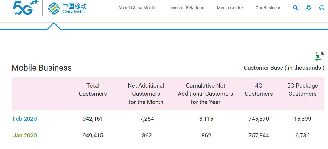Click Cumulative Net Additional Customers header
The image size is (328, 149).
click(x=206, y=94)
